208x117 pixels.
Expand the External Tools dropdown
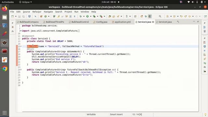pos(105,16)
